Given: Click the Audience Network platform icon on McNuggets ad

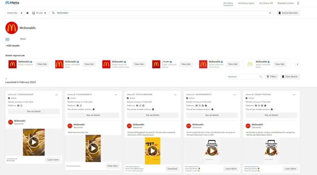Looking at the screenshot, I should (143, 105).
